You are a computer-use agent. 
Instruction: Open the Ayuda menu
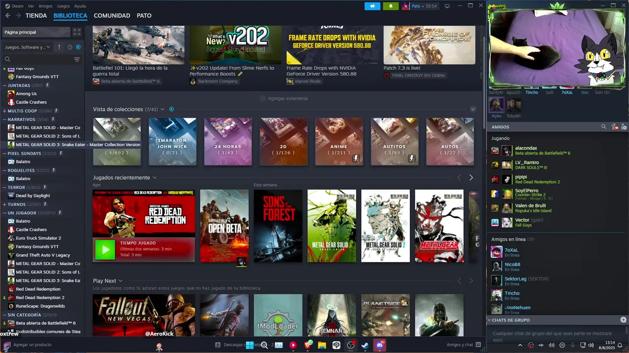pos(80,6)
